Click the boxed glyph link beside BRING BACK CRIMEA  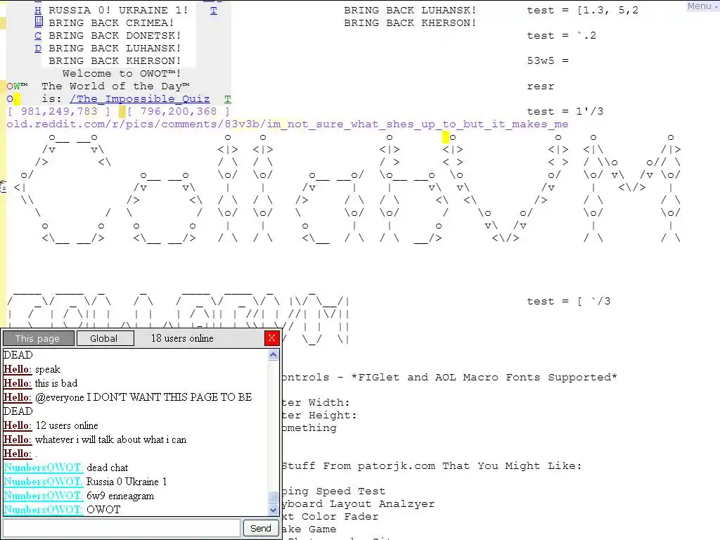click(39, 22)
